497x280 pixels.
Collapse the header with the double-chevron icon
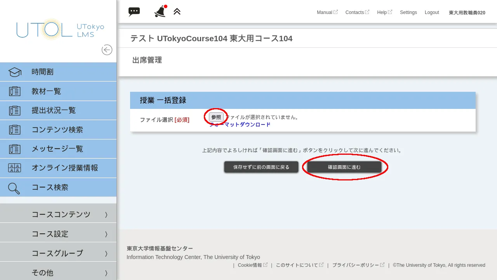(177, 11)
